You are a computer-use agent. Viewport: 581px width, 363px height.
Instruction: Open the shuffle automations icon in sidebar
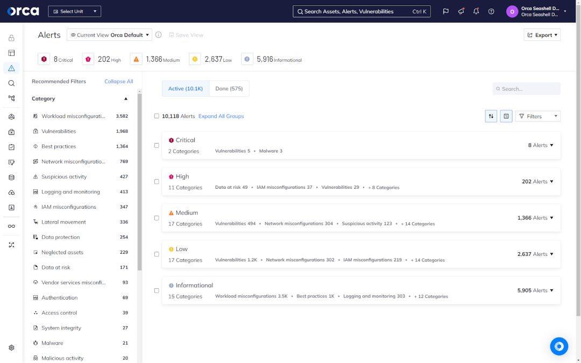pos(11,245)
